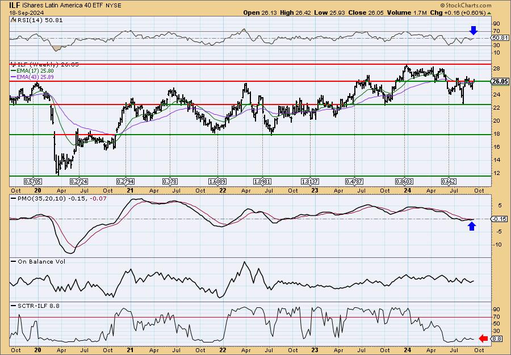The height and width of the screenshot is (355, 511).
Task: Click the 50.81 RSI value tag on the axis
Action: (x=500, y=38)
